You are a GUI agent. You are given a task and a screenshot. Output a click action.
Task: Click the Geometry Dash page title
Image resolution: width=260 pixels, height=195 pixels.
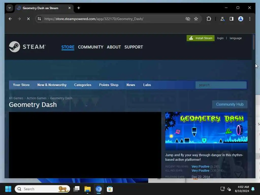pyautogui.click(x=33, y=105)
